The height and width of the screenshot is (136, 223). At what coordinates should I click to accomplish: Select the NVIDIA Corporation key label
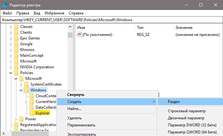pyautogui.click(x=37, y=67)
